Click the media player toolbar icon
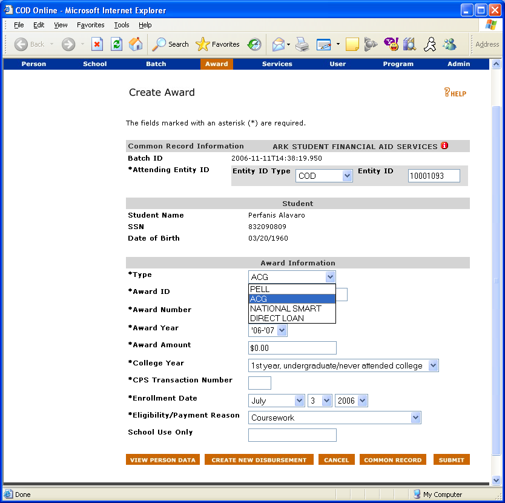Image resolution: width=505 pixels, height=503 pixels. (371, 44)
